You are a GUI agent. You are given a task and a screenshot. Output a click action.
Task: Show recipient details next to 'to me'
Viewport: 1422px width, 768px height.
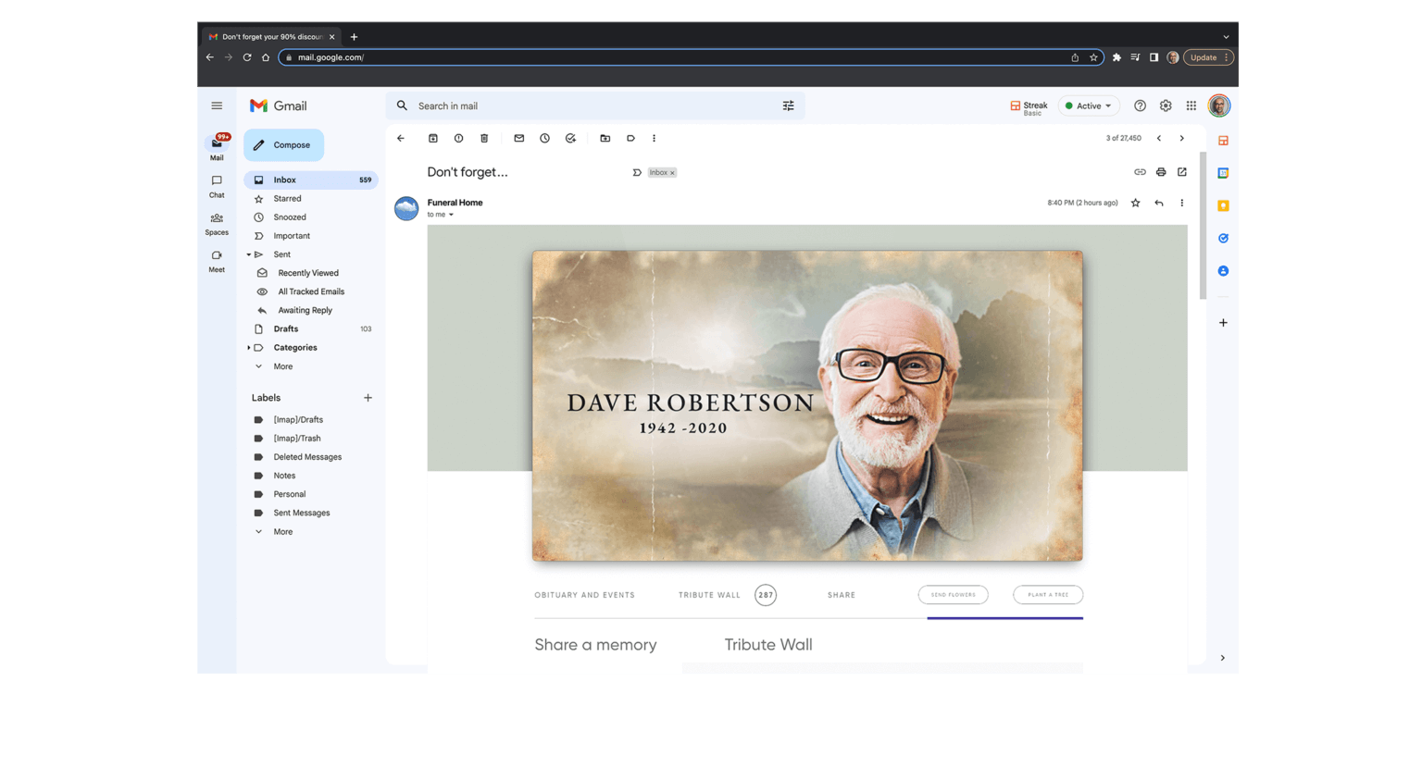451,215
